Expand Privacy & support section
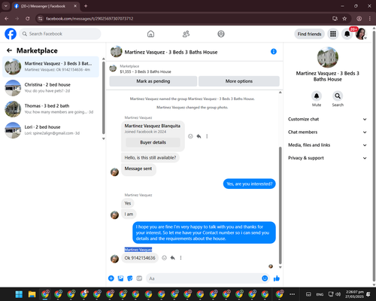 tap(327, 158)
